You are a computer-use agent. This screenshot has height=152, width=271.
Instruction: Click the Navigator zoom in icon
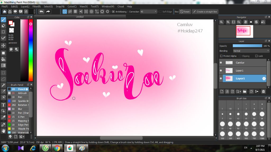coord(228,22)
